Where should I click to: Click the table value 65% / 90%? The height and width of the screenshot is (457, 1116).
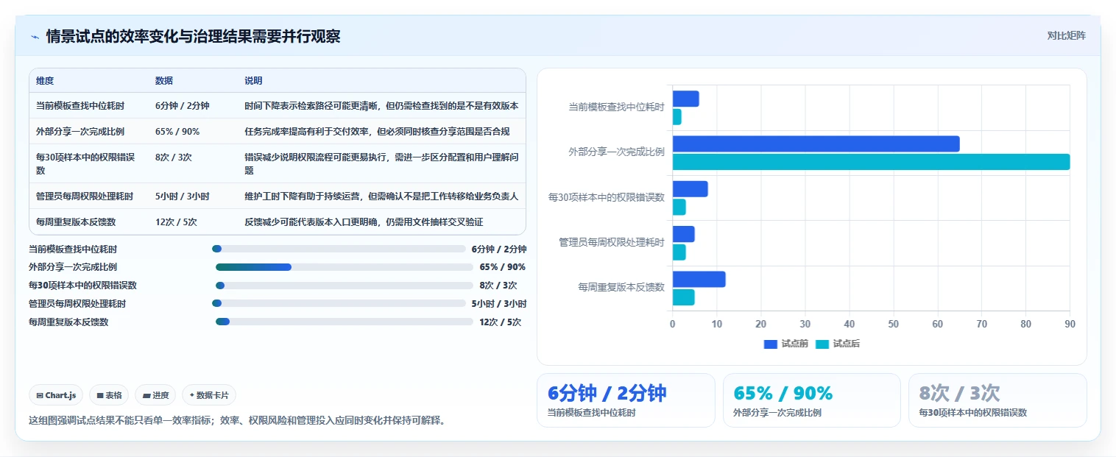click(x=177, y=132)
